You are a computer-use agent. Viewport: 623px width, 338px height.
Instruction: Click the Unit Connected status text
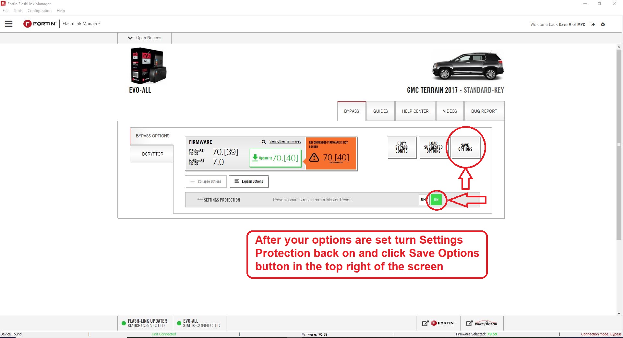click(x=164, y=334)
